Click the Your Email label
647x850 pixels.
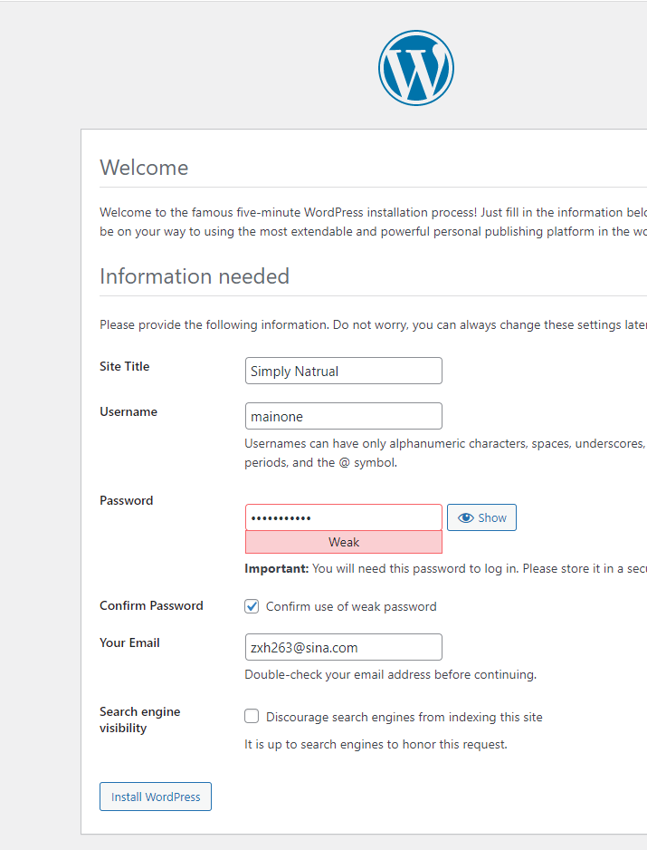tap(129, 642)
